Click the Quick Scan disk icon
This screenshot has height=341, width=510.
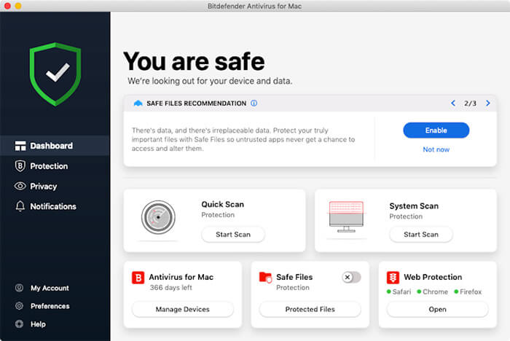coord(157,216)
